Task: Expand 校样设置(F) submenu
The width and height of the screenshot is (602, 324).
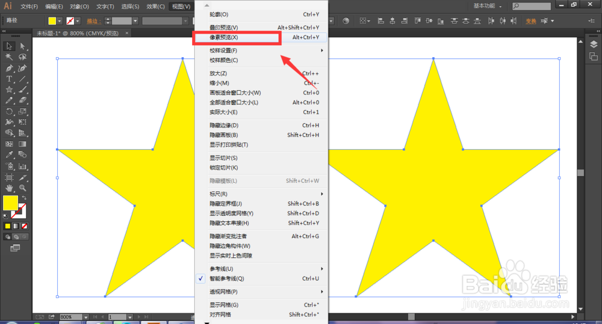Action: (x=261, y=50)
